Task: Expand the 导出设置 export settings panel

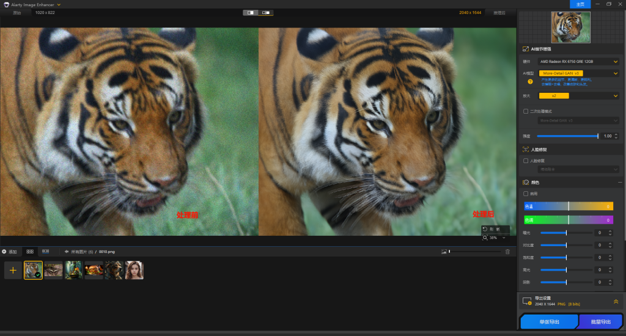Action: [616, 301]
